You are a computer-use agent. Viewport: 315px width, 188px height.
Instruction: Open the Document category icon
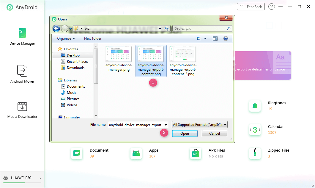[x=77, y=153]
